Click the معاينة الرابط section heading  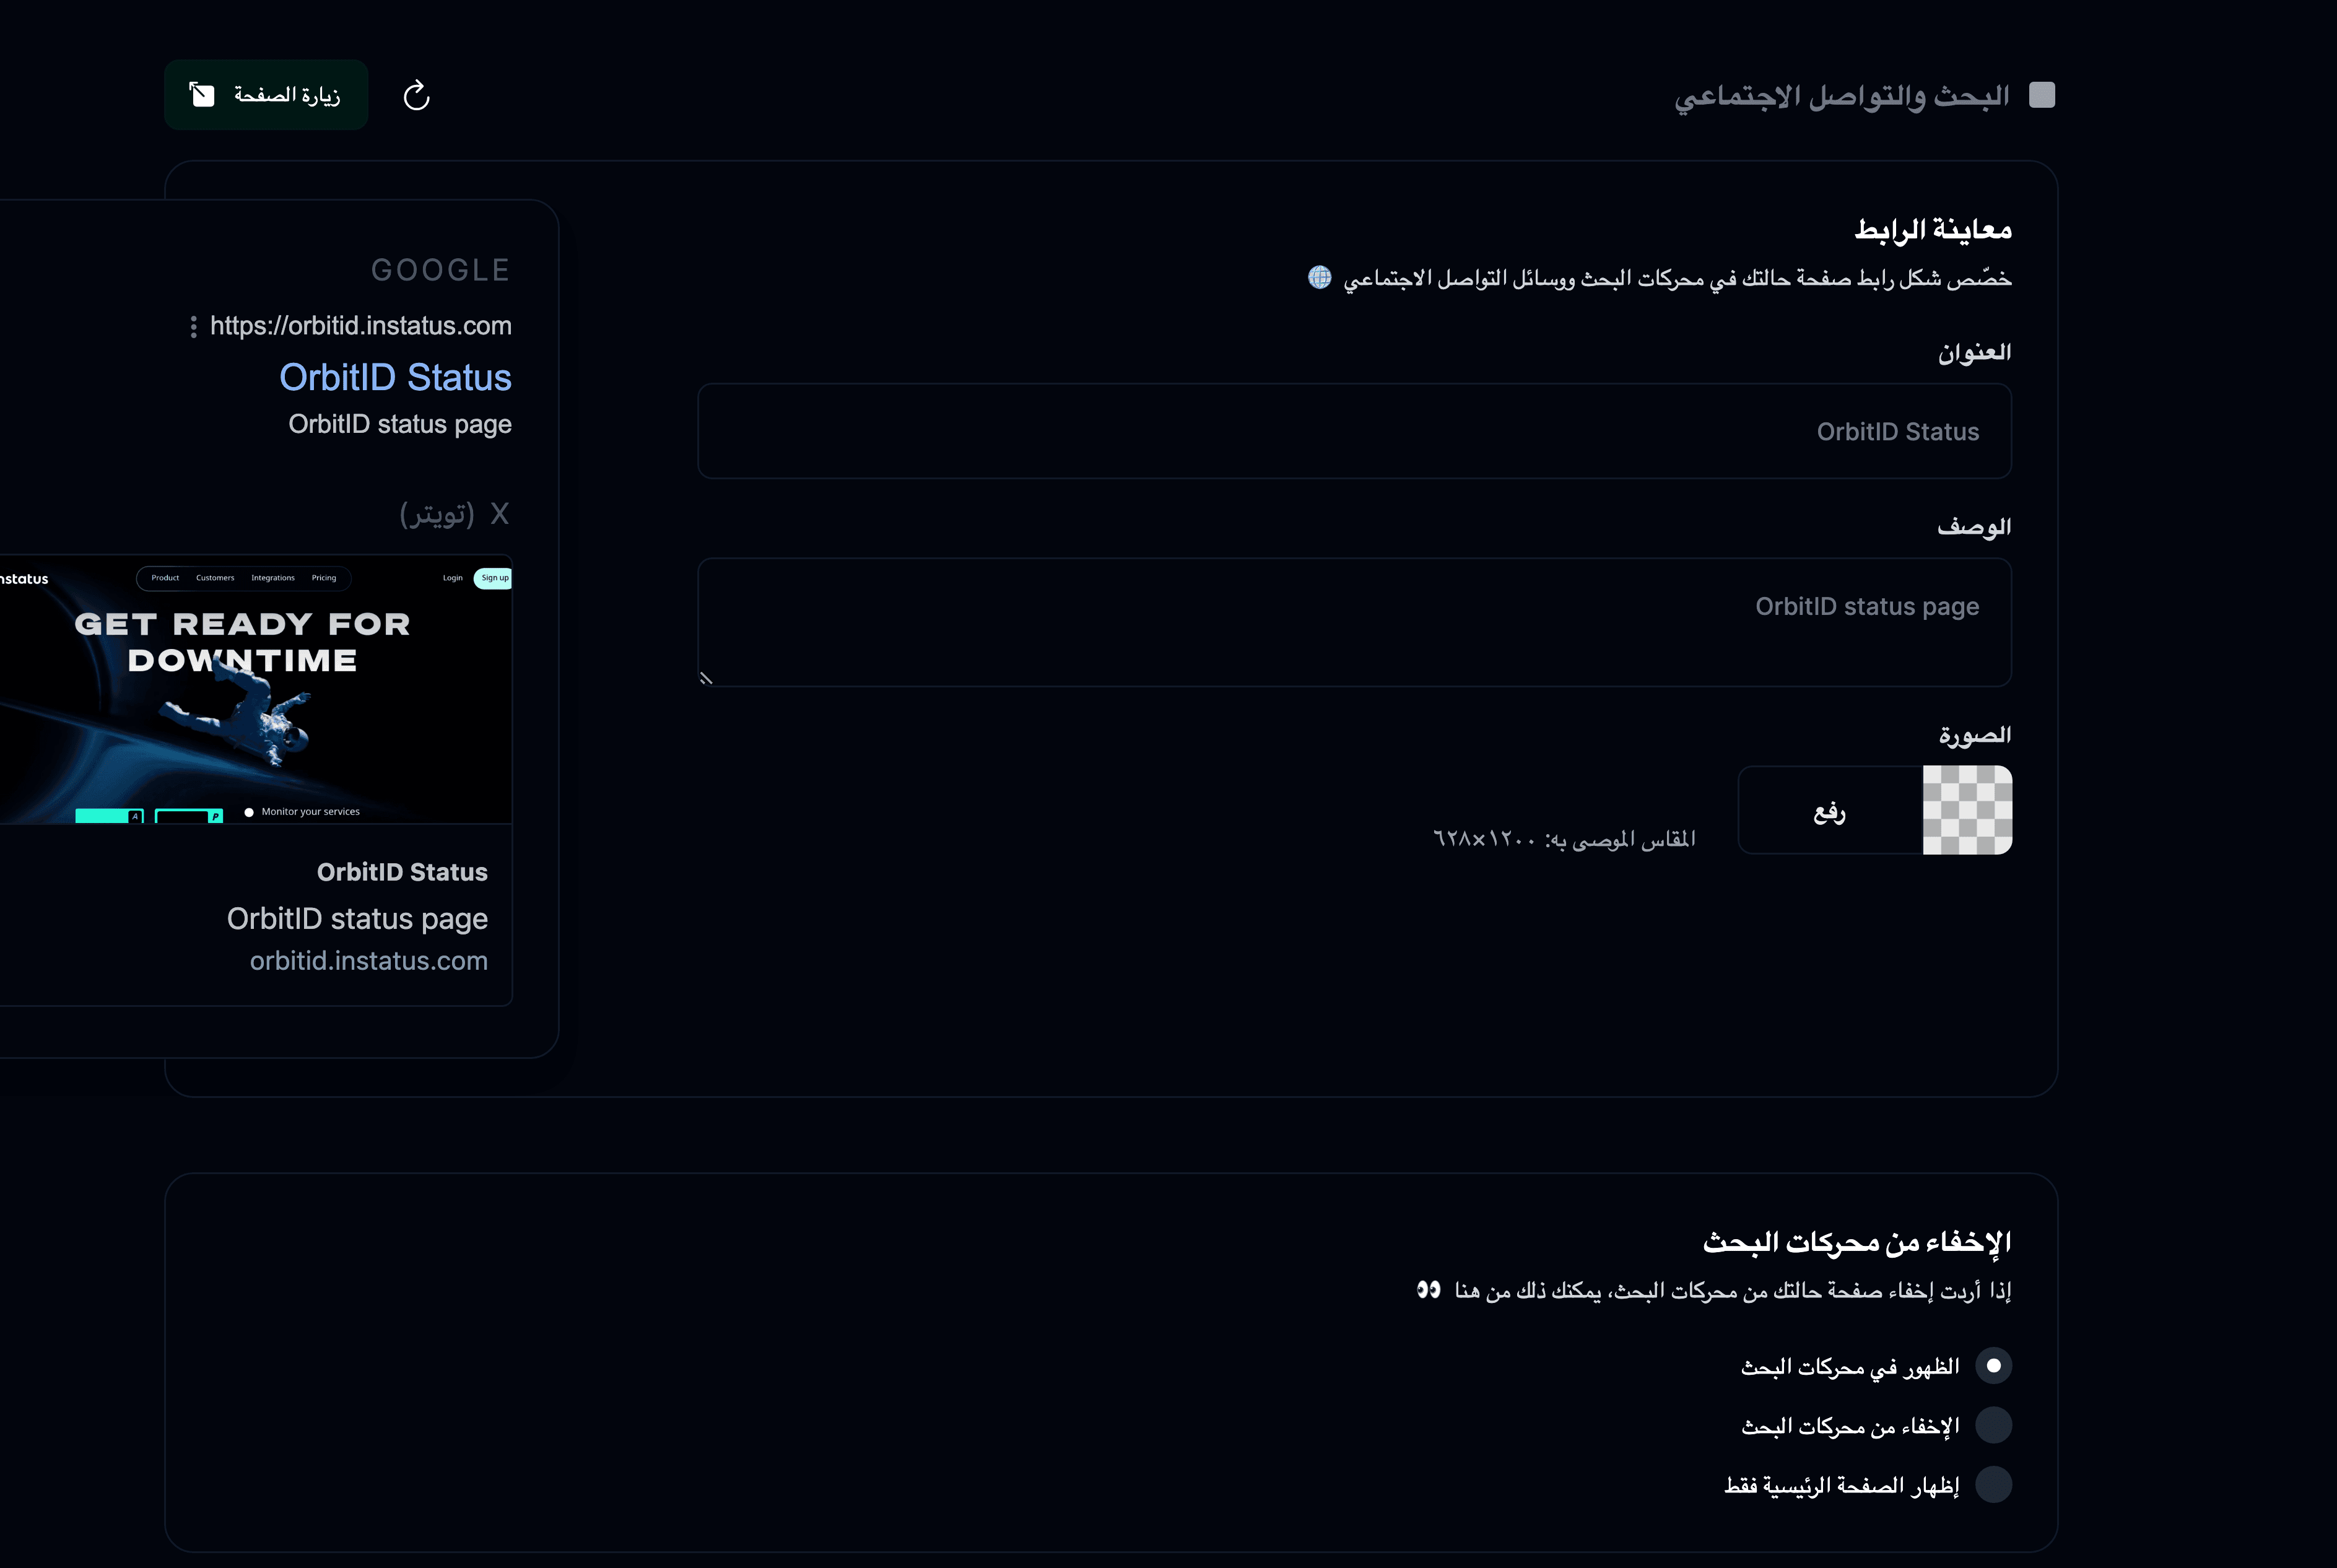click(x=1932, y=230)
